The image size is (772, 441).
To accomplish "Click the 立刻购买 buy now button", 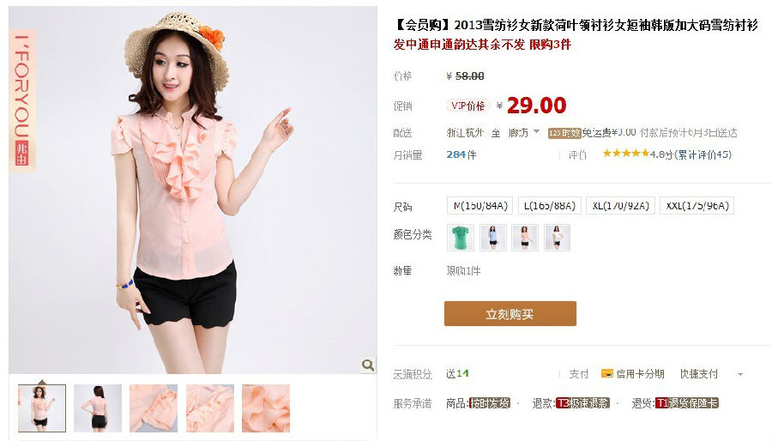I will coord(510,313).
